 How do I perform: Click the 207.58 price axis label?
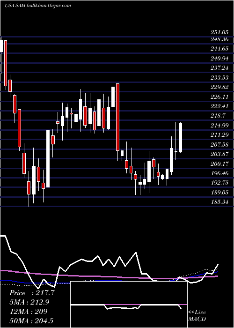219,144
